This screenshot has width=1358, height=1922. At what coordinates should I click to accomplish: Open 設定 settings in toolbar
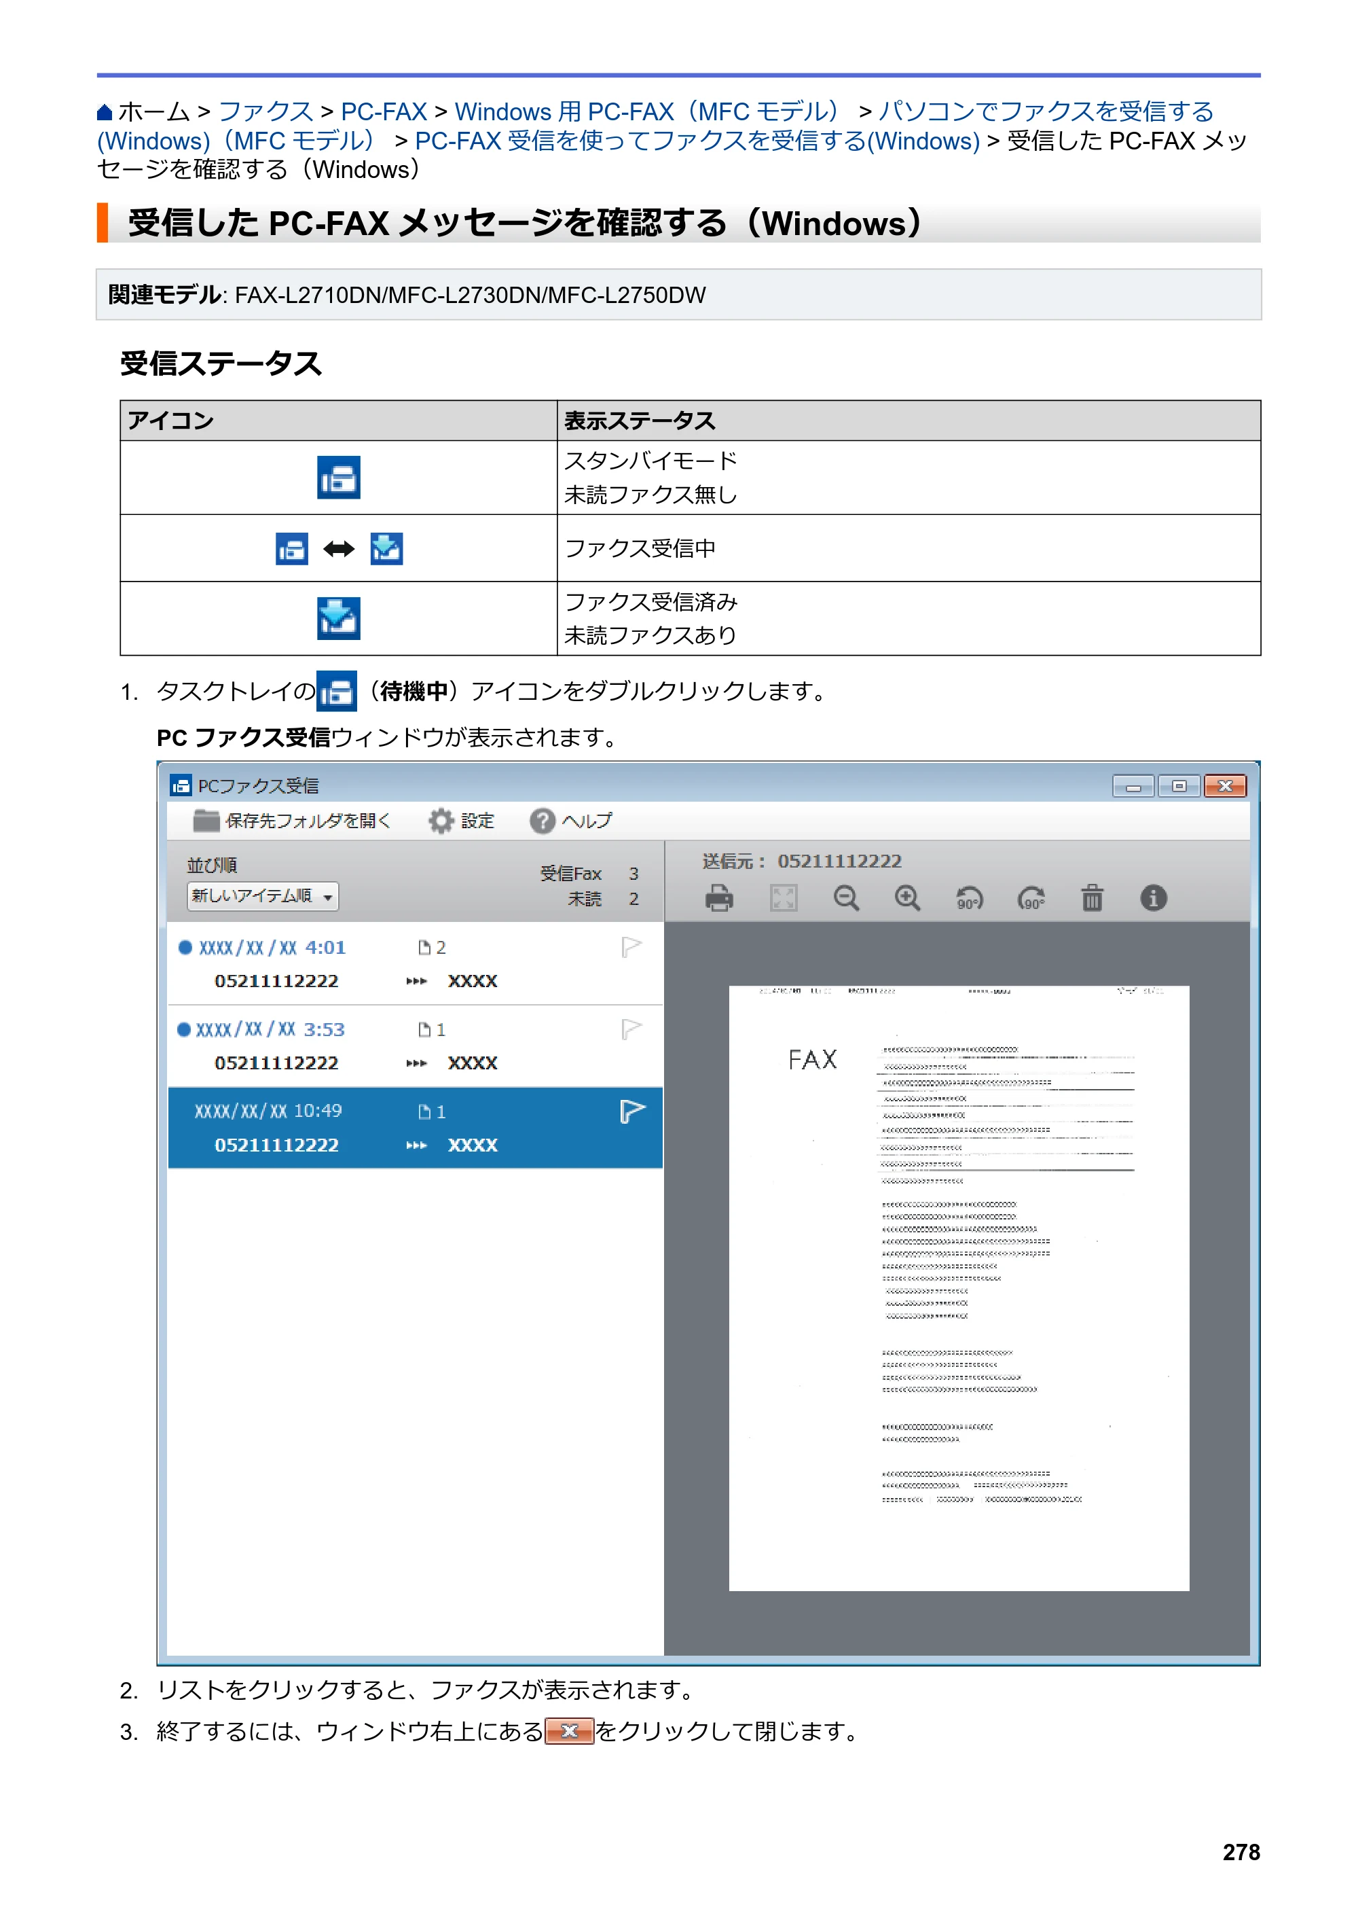pos(461,821)
